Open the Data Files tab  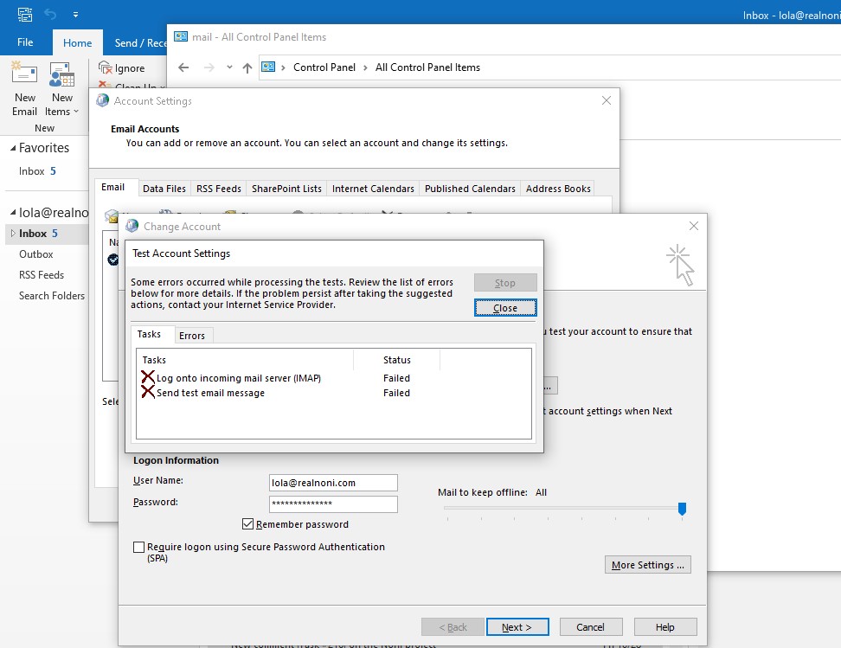point(164,189)
